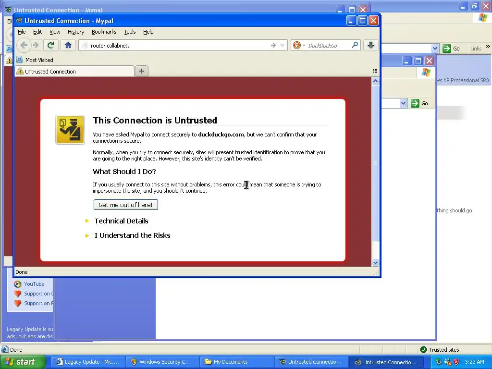
Task: Go to the home page icon
Action: [x=68, y=45]
